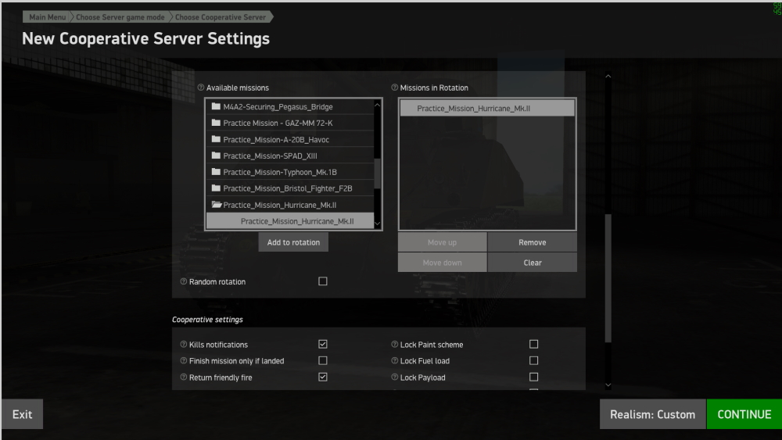The image size is (782, 440).
Task: Click the help icon beside Available missions
Action: pos(201,88)
